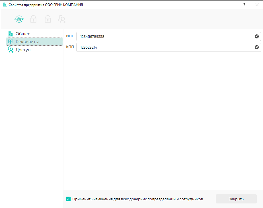Clear the ИНН field with its X icon
263x208 pixels.
(x=256, y=36)
